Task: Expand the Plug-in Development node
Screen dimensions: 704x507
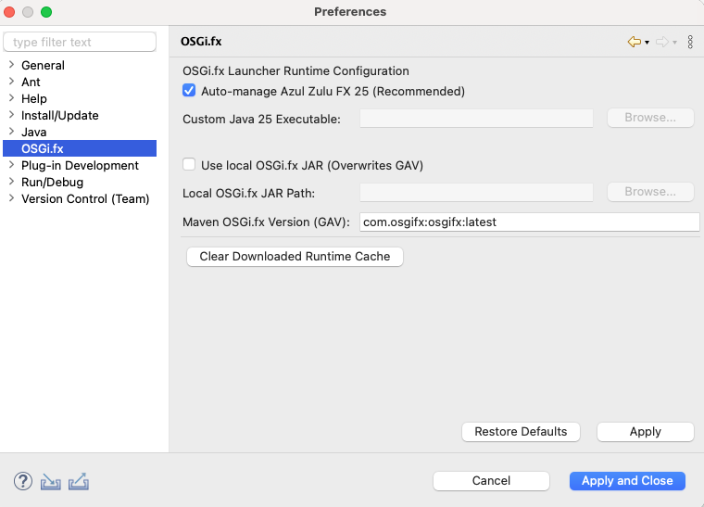Action: coord(12,165)
